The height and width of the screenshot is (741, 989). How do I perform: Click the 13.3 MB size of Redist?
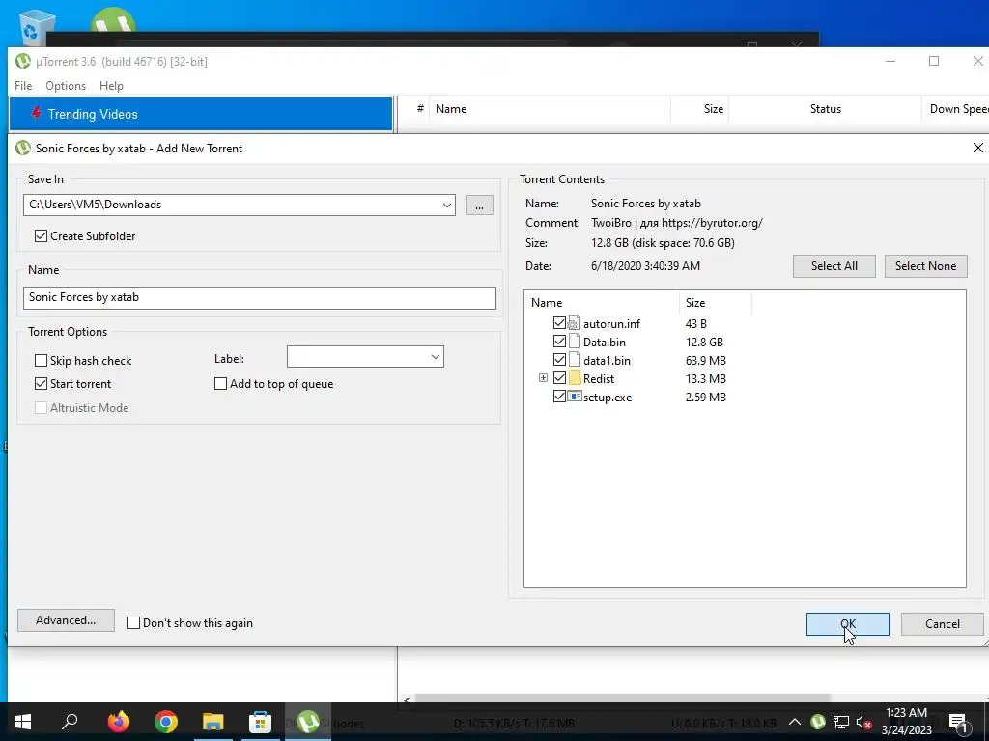(706, 378)
